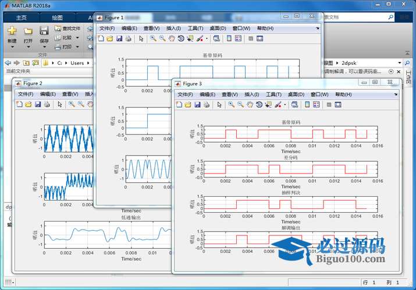Screen dimensions: 416x290
Task: Activate the Pan hand tool in Figure 3
Action: tap(250, 104)
